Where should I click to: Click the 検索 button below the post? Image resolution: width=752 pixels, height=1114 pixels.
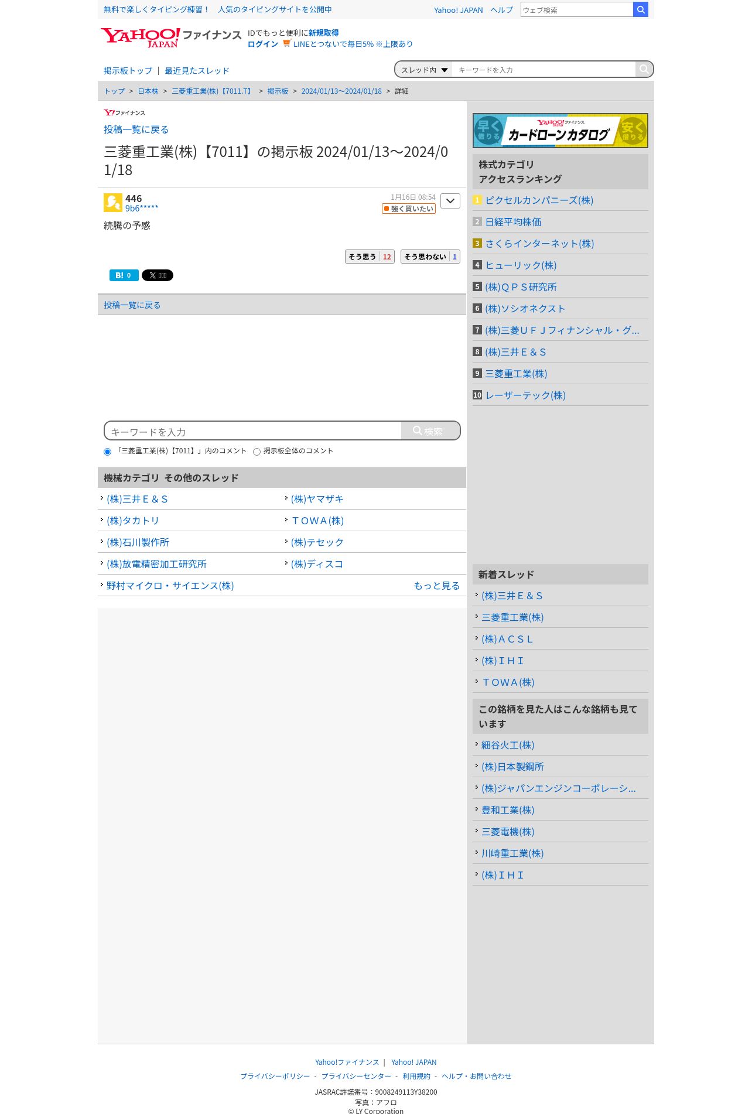pyautogui.click(x=430, y=431)
